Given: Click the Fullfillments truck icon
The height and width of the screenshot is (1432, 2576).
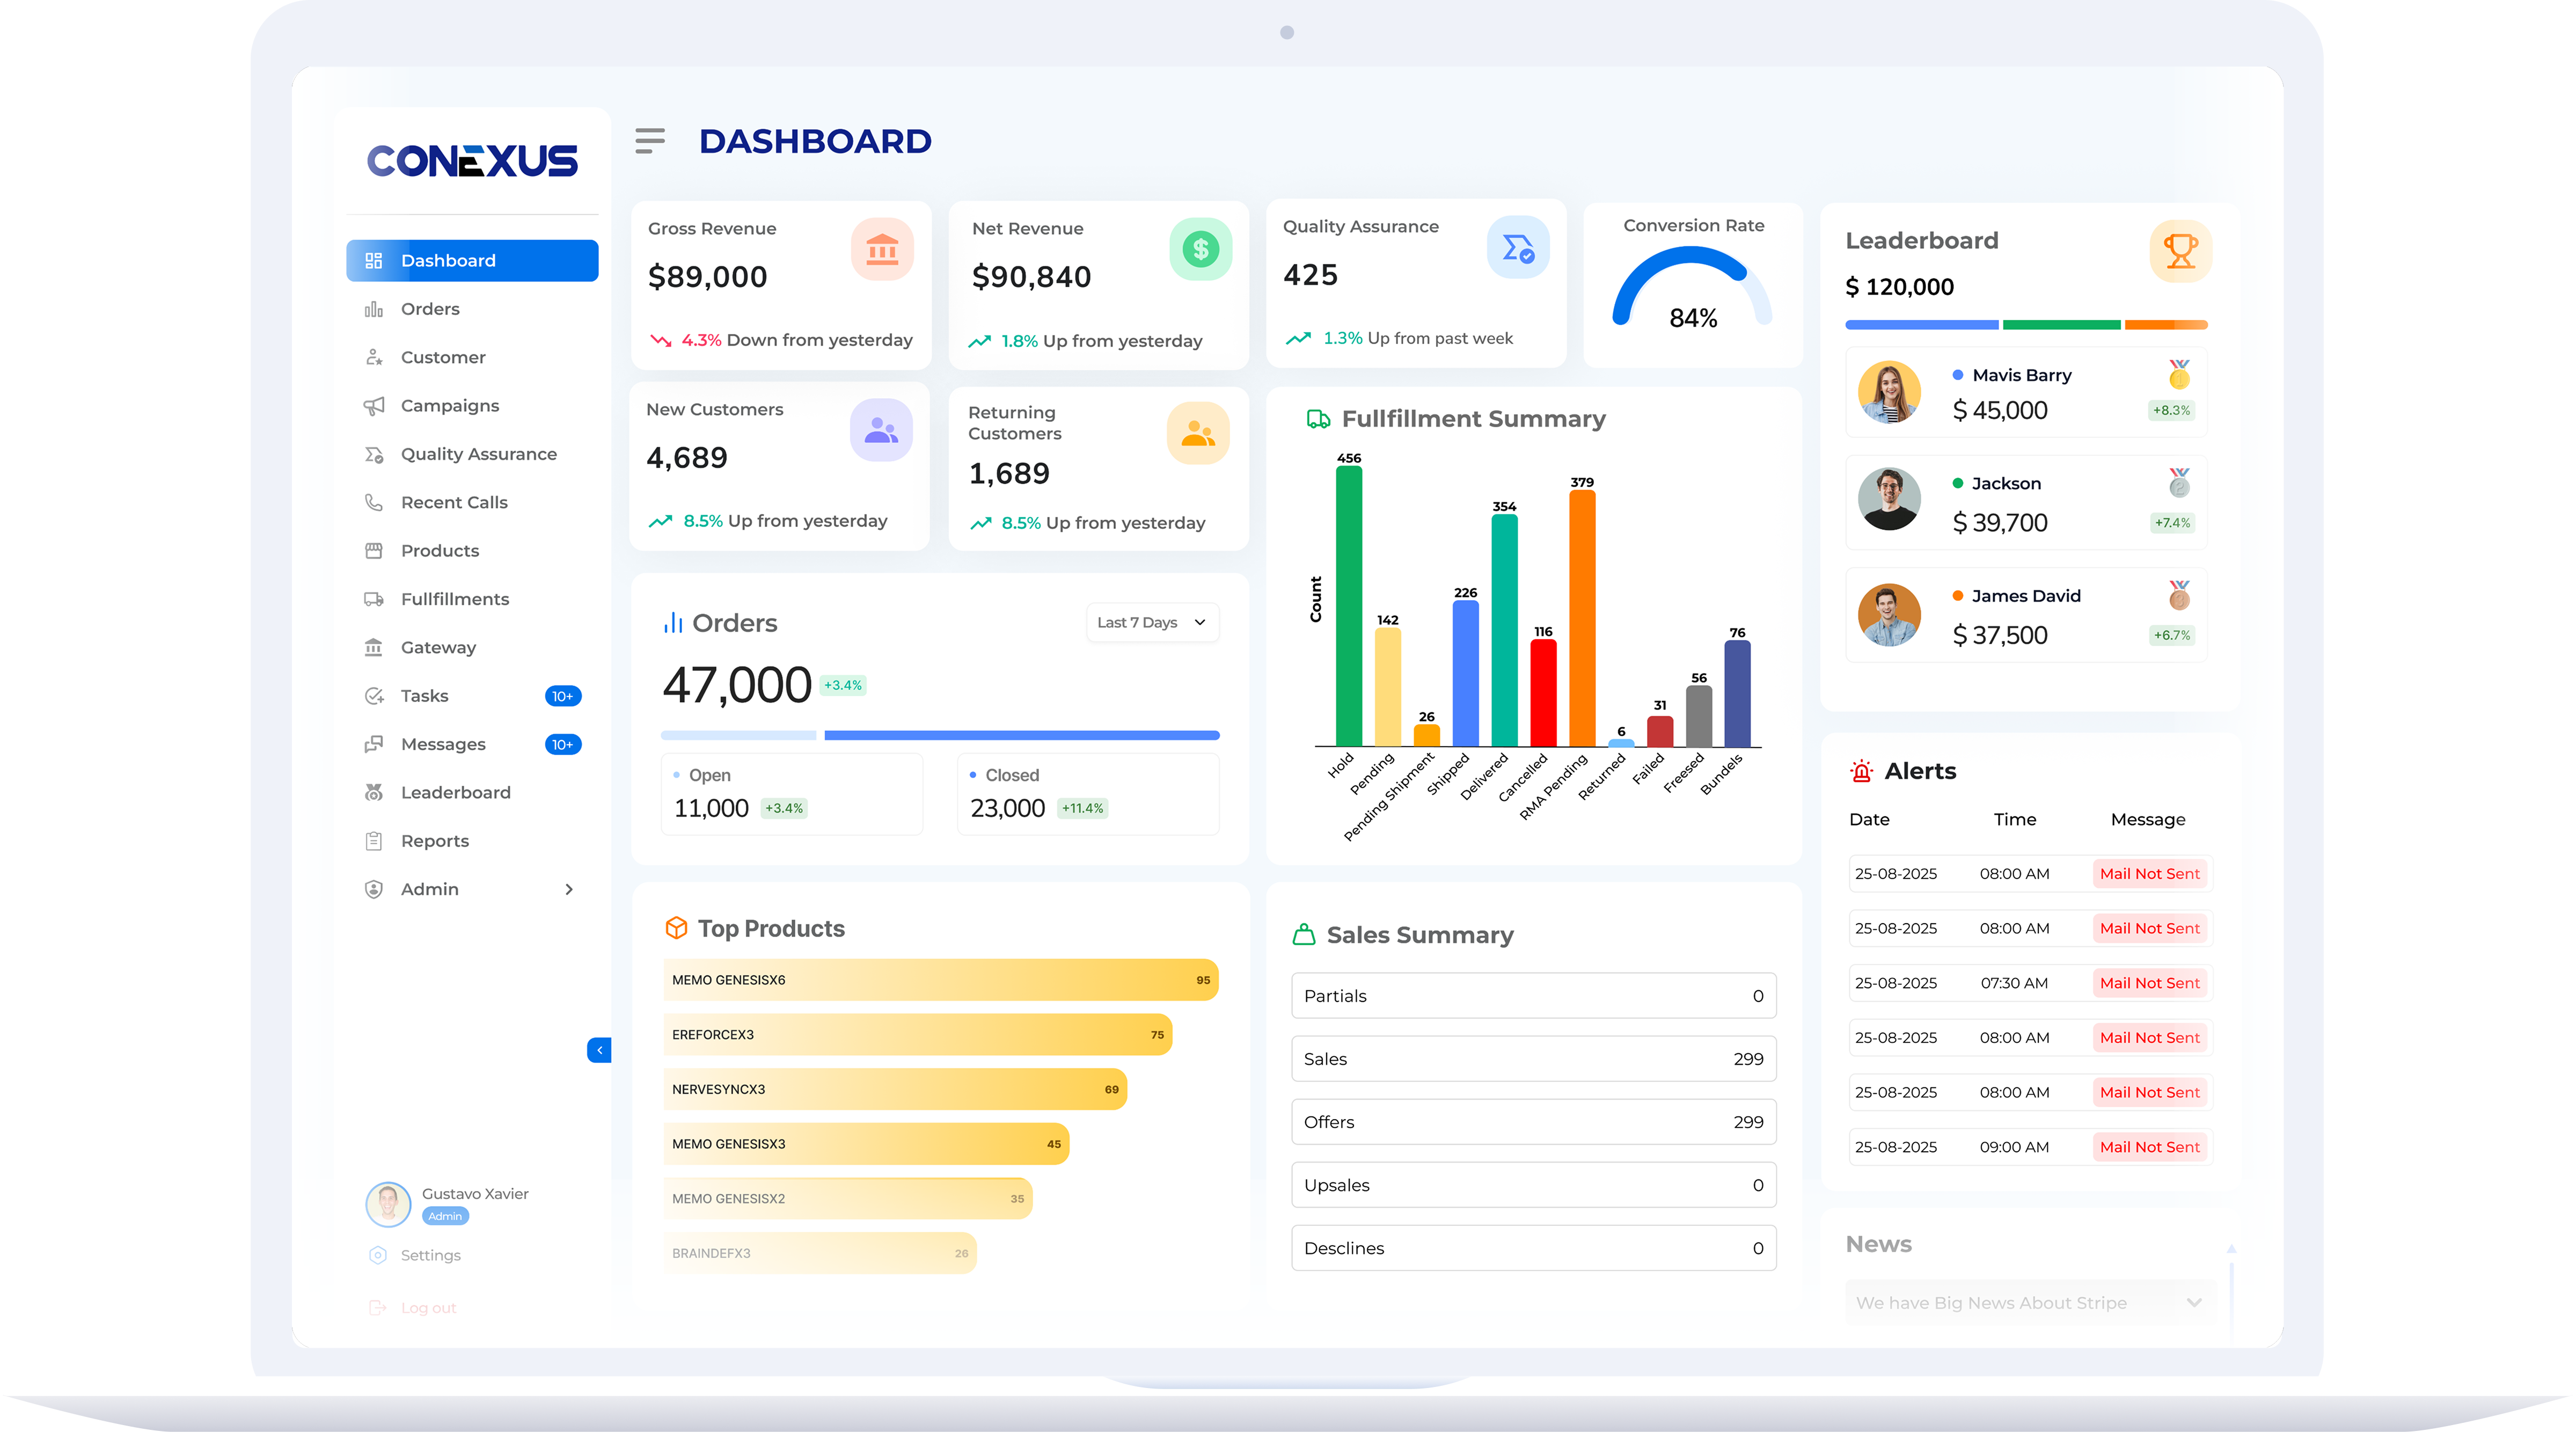Looking at the screenshot, I should click(374, 598).
